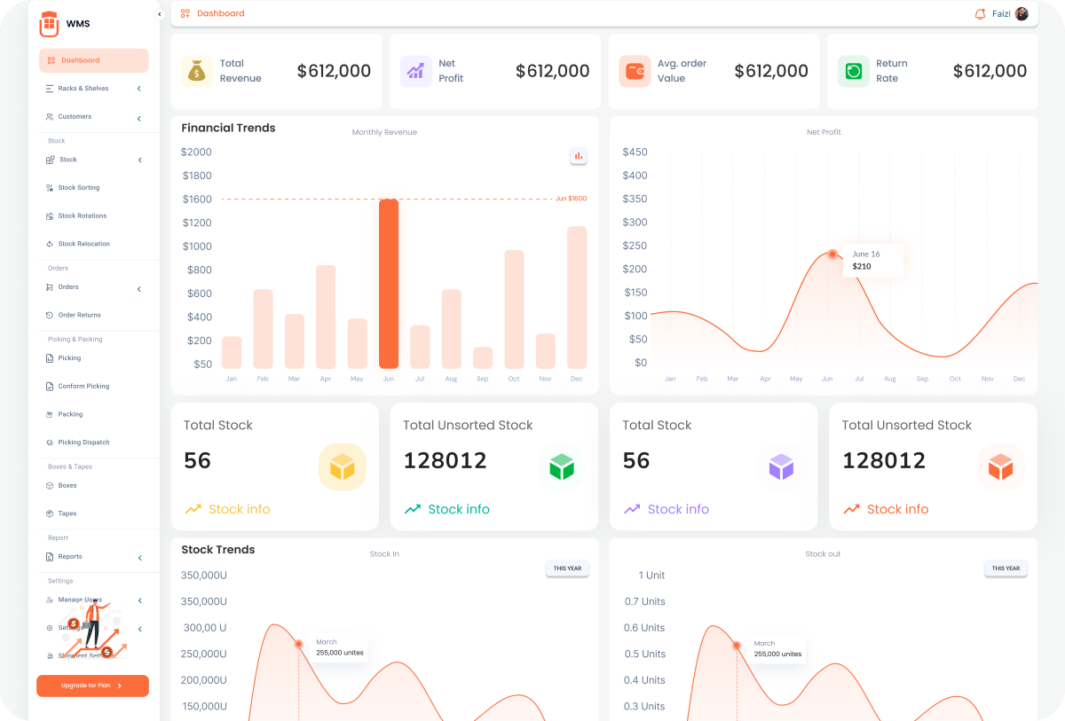Select the highlighted June revenue bar
This screenshot has height=721, width=1065.
pos(389,284)
